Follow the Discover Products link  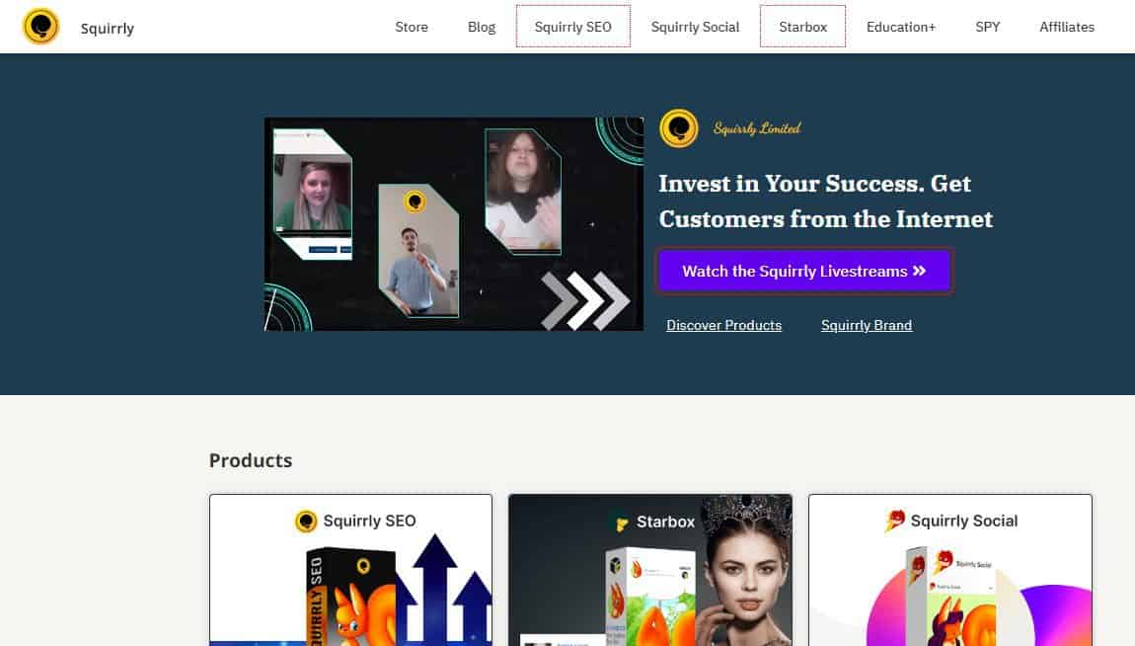(723, 325)
